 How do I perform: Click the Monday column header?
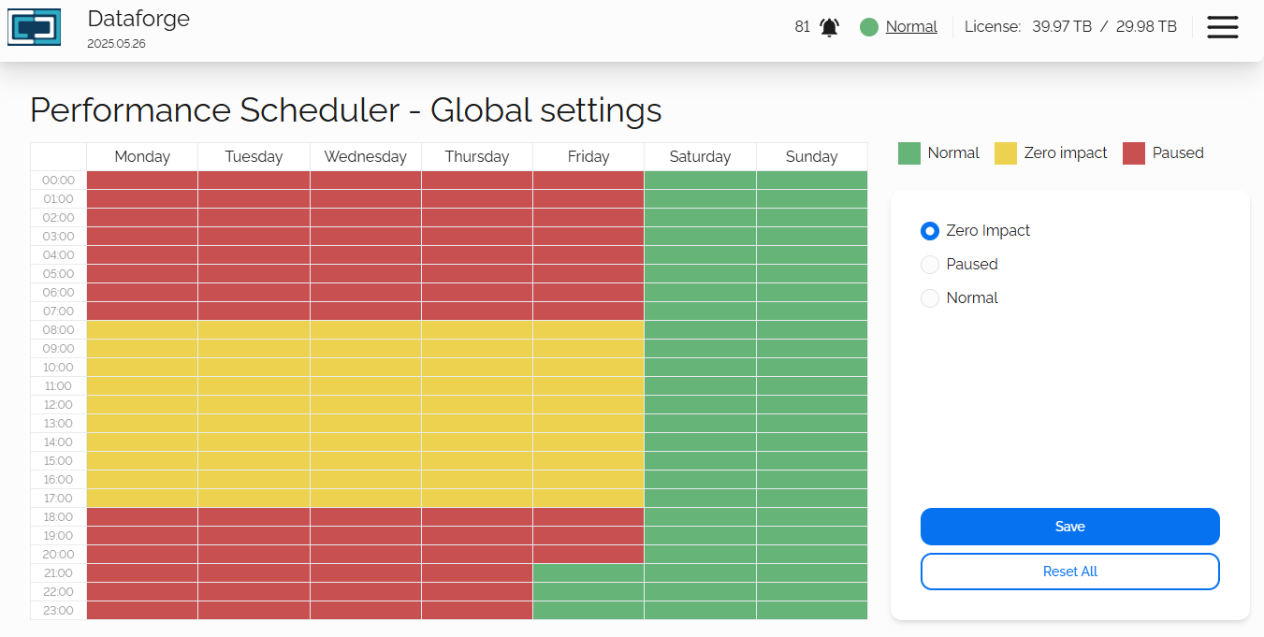click(x=142, y=157)
